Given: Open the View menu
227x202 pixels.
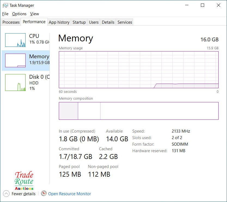Looking at the screenshot, I should click(x=35, y=14).
